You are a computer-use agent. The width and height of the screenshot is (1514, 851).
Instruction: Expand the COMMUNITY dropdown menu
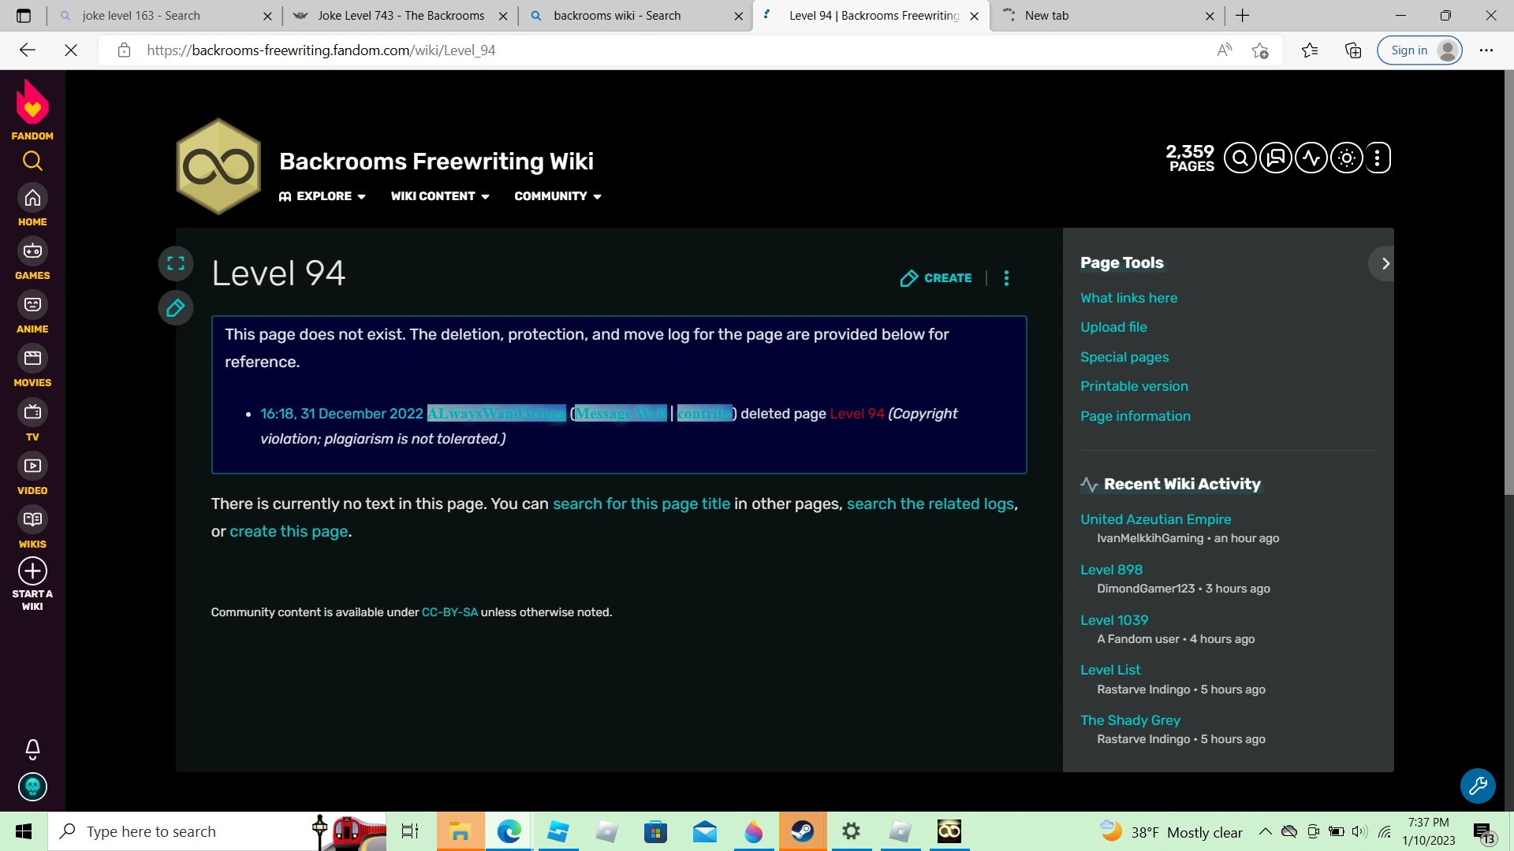pyautogui.click(x=557, y=196)
